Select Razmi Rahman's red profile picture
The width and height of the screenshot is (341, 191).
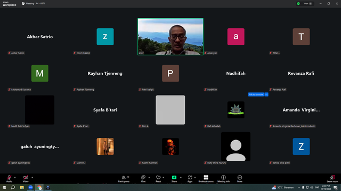tap(170, 146)
